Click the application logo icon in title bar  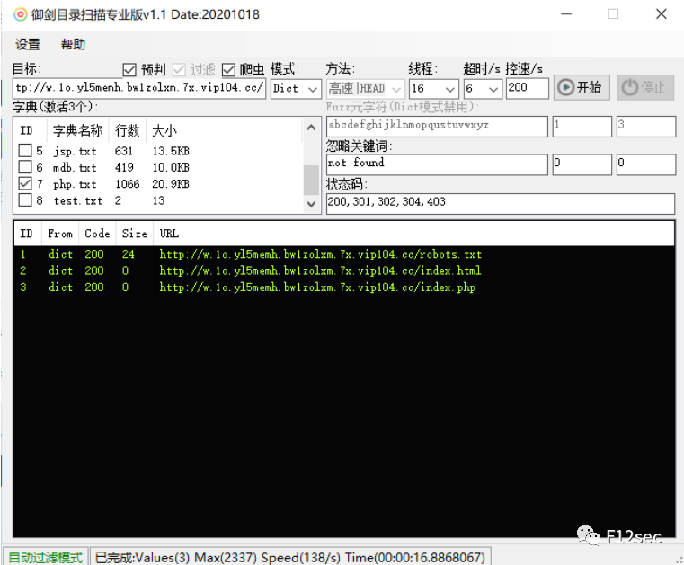pyautogui.click(x=20, y=14)
